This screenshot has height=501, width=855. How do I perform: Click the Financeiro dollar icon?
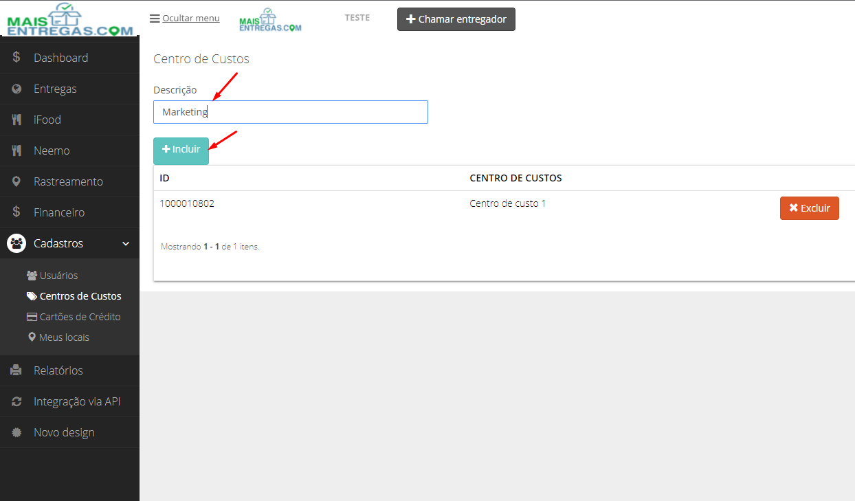(x=16, y=212)
